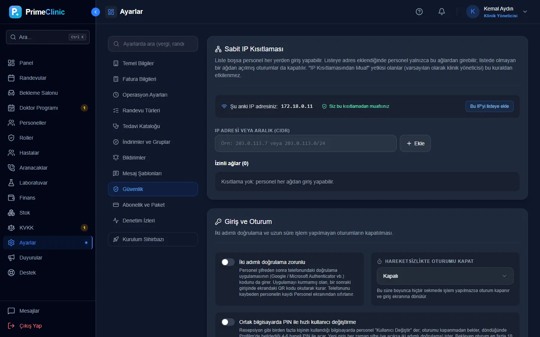Click the Stok boxes icon
Screen dimensions: 540x337
point(11,213)
